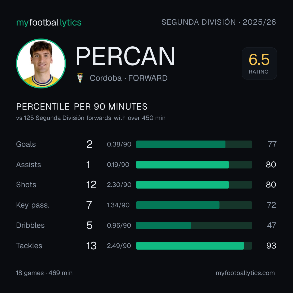Open the player portrait photo
The height and width of the screenshot is (293, 293).
(x=41, y=63)
